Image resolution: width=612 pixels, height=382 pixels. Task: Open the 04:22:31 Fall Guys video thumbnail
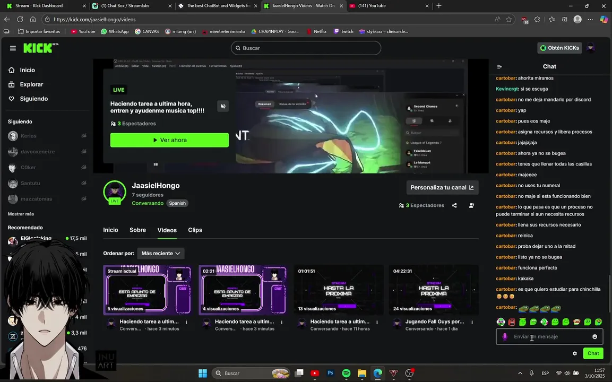coord(434,290)
